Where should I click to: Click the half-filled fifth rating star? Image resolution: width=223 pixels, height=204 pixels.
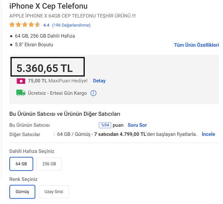click(x=38, y=25)
